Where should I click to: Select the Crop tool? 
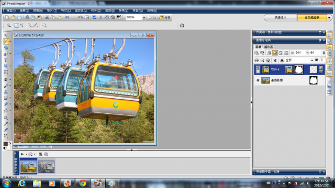click(x=6, y=66)
